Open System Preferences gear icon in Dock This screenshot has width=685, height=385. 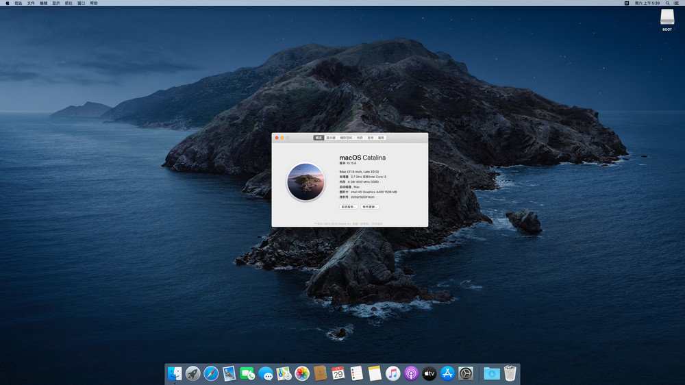466,373
